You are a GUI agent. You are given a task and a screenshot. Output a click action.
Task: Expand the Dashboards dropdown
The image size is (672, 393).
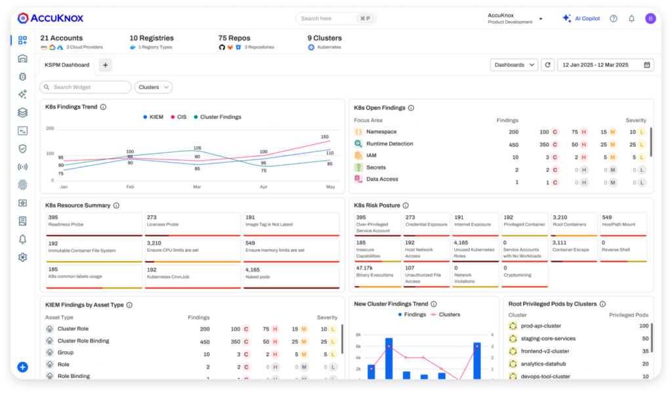pyautogui.click(x=514, y=65)
